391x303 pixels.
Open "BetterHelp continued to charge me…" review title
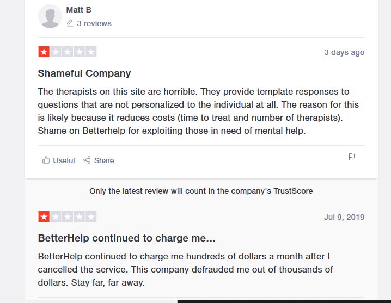point(127,238)
